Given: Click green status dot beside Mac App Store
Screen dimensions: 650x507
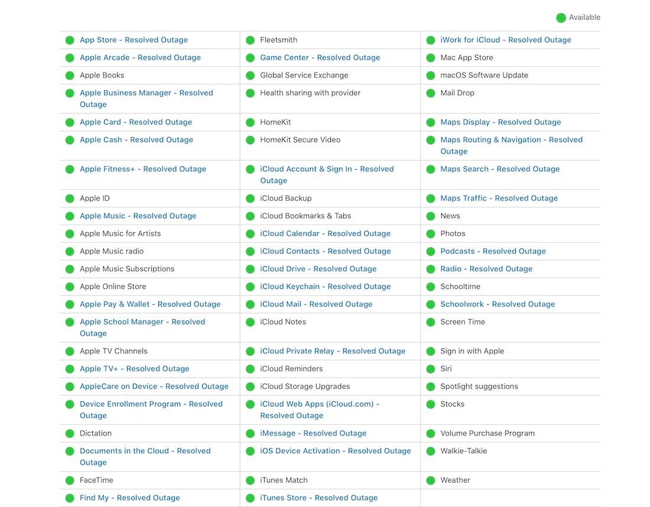Looking at the screenshot, I should [x=431, y=58].
